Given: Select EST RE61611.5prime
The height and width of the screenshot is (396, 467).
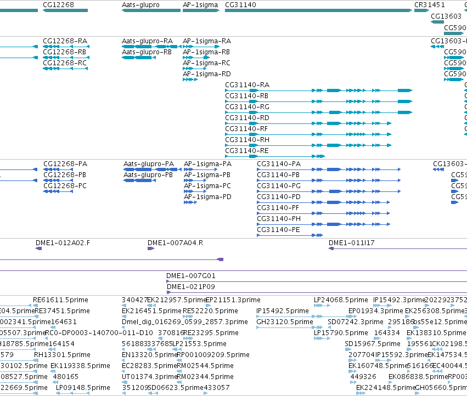Looking at the screenshot, I should [60, 300].
